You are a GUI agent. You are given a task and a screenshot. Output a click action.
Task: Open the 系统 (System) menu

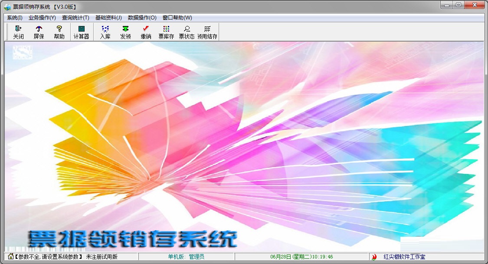13,18
